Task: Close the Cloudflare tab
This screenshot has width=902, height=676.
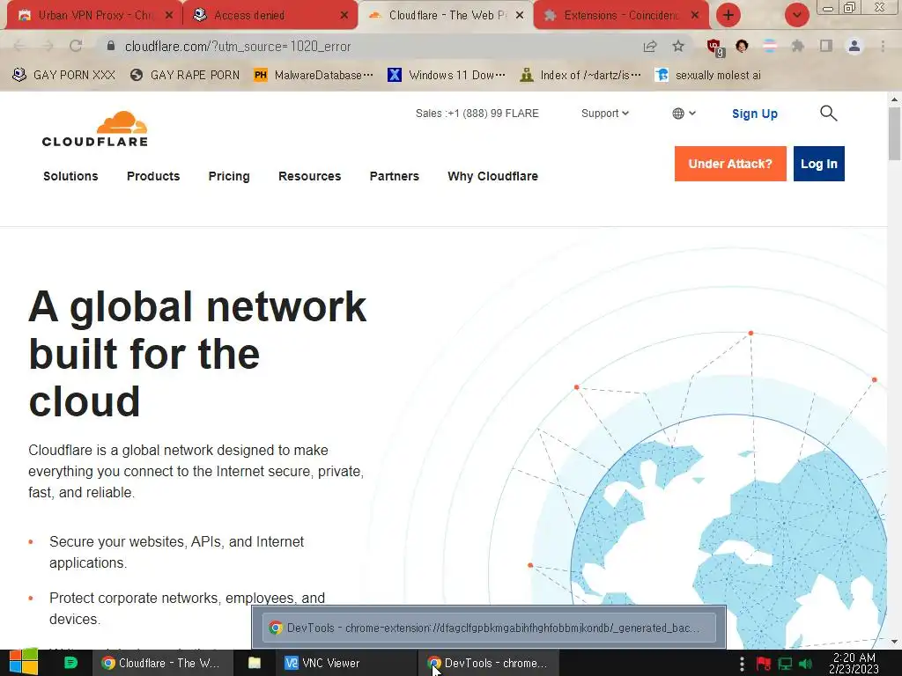Action: point(520,16)
